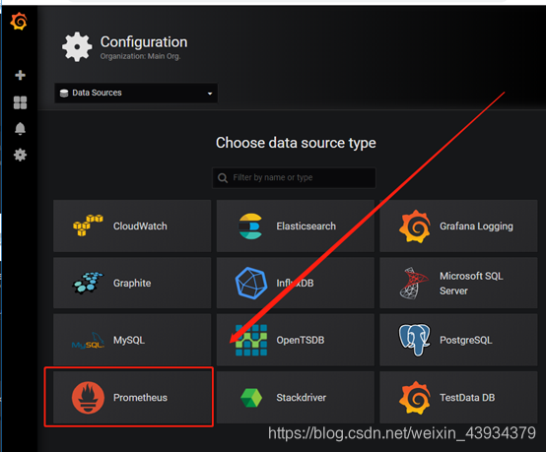Select the Grafana Logging label
The height and width of the screenshot is (452, 546).
click(476, 226)
